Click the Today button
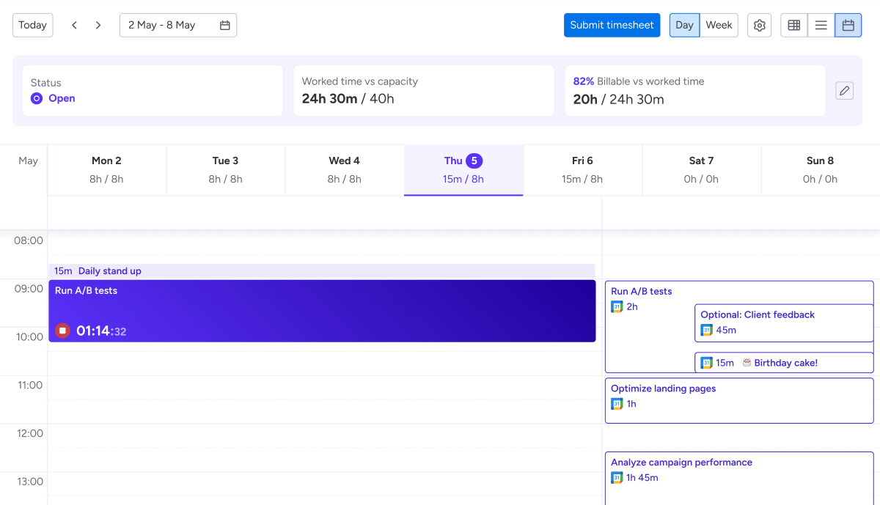 pyautogui.click(x=32, y=25)
